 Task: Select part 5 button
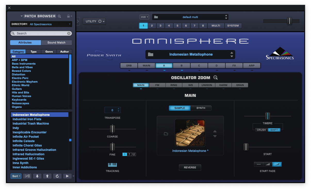[177, 26]
